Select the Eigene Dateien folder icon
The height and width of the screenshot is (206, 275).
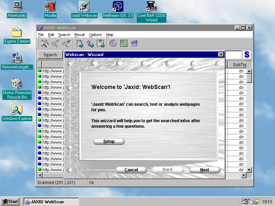click(17, 35)
